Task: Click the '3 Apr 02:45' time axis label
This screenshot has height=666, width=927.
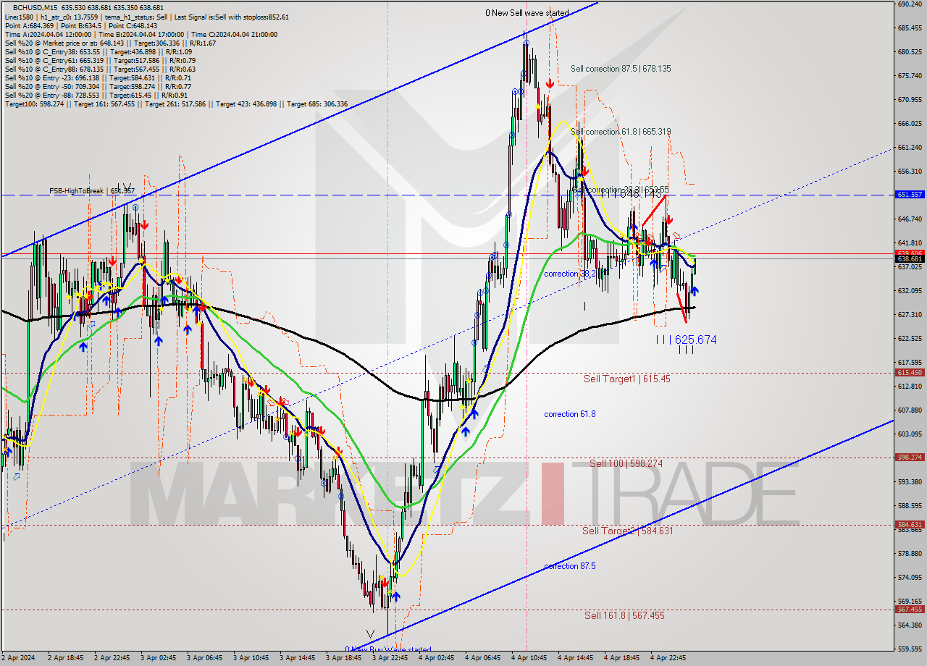Action: pos(158,659)
